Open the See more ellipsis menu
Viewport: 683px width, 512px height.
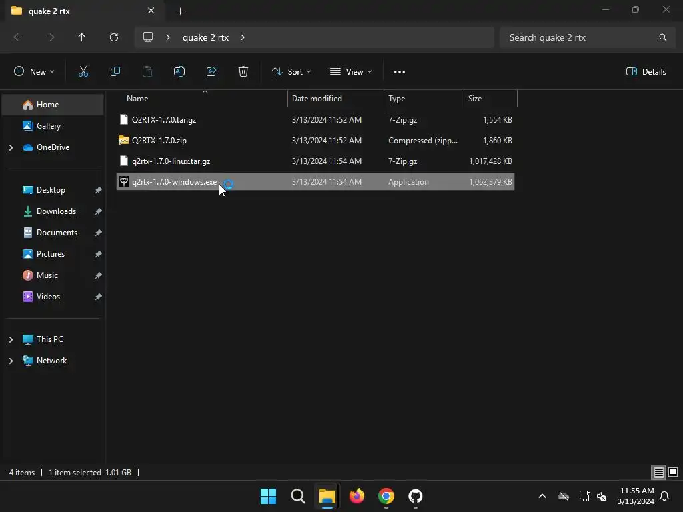pos(400,72)
